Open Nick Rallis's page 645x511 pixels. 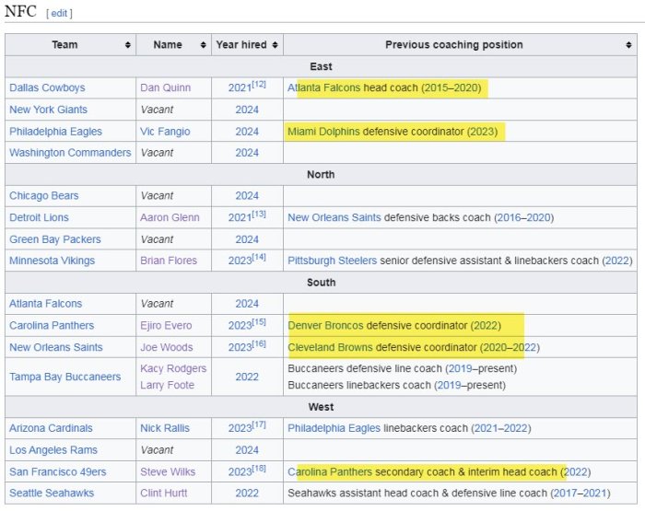click(x=165, y=428)
